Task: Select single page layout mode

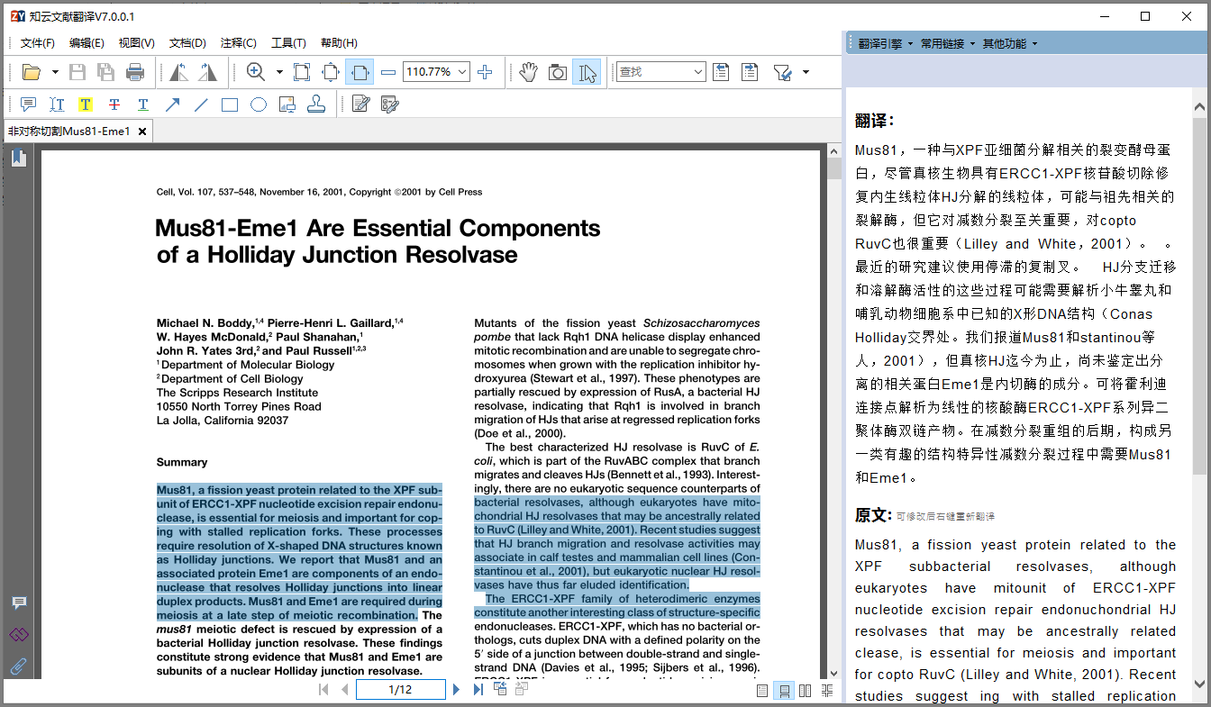Action: 762,691
